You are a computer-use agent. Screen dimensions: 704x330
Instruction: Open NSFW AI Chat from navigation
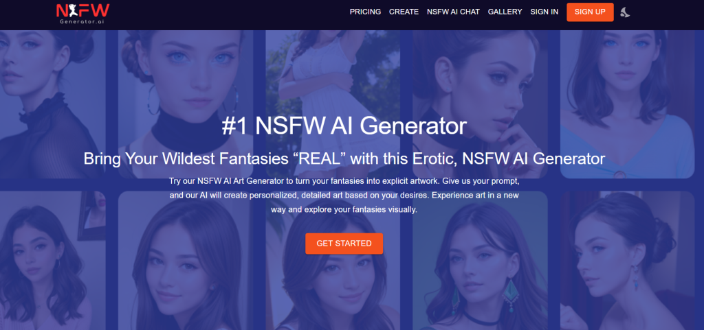(x=453, y=12)
